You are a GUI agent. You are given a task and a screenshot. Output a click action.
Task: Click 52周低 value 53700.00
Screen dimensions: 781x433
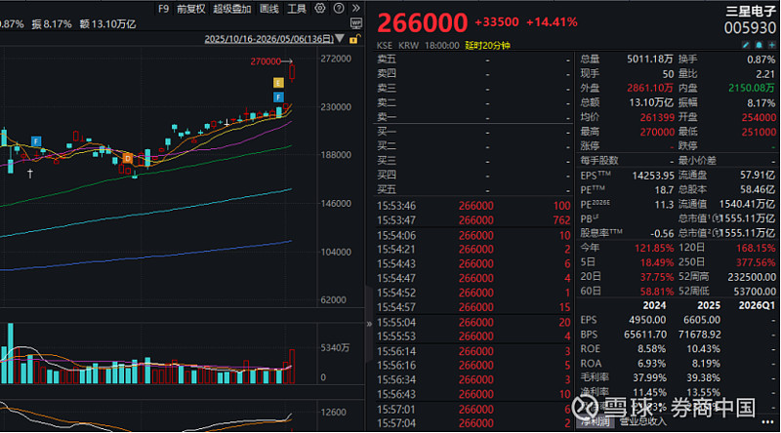tap(755, 292)
